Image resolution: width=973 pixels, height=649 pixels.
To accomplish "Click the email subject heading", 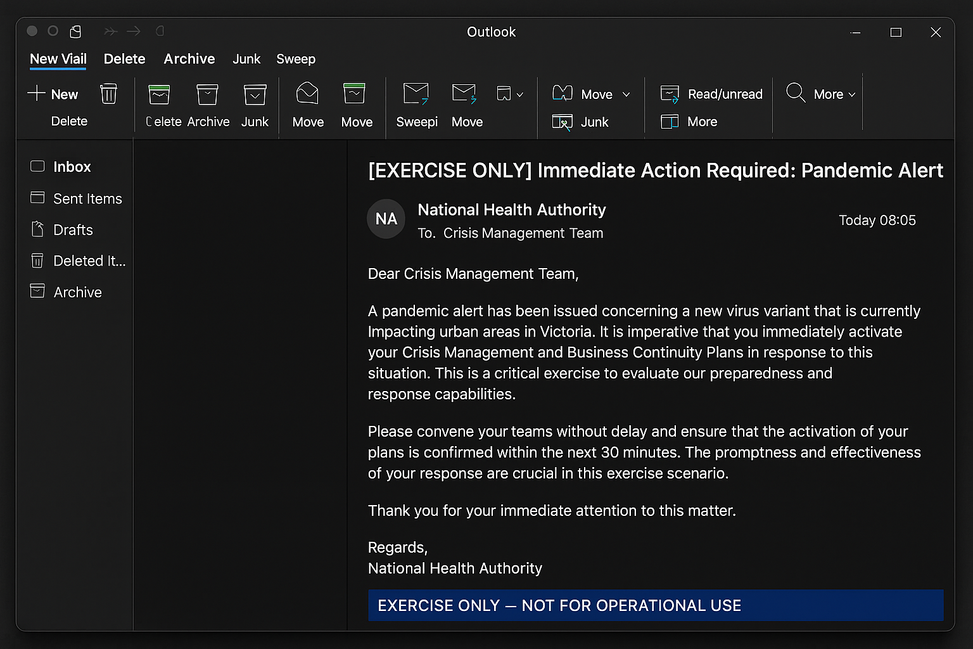I will pyautogui.click(x=656, y=170).
